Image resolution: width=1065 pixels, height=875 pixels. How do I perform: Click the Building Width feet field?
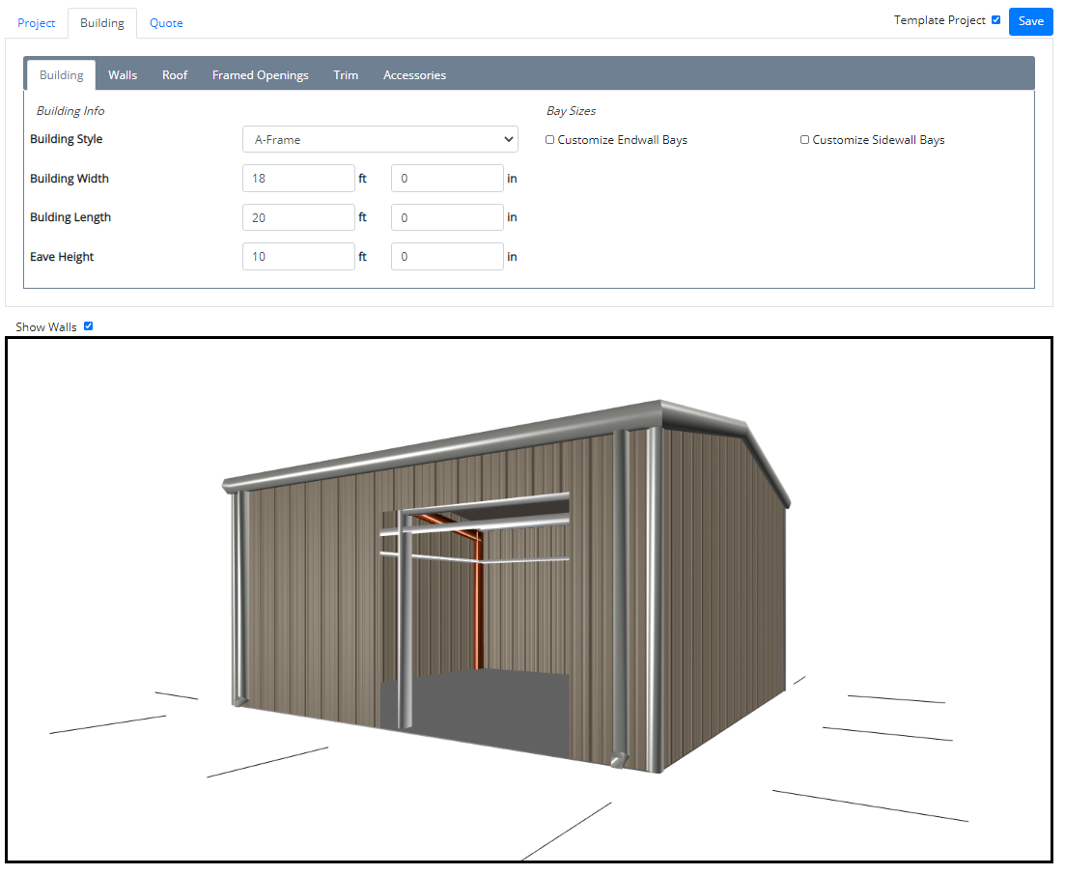click(298, 179)
